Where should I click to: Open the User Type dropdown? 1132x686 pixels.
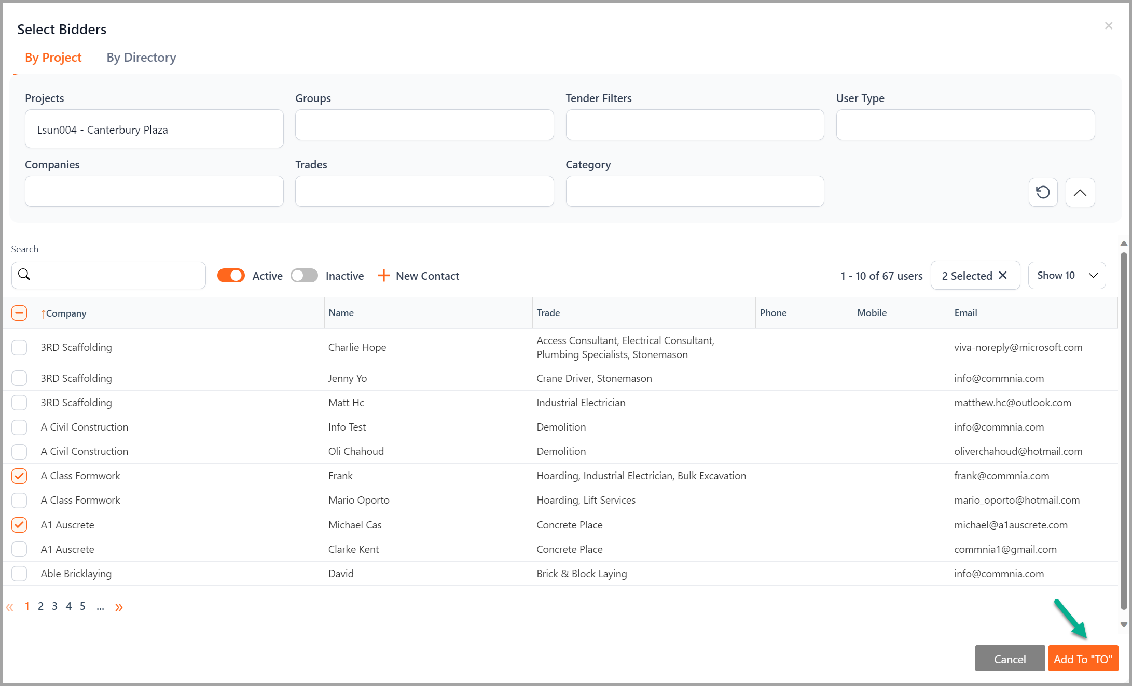pos(965,125)
